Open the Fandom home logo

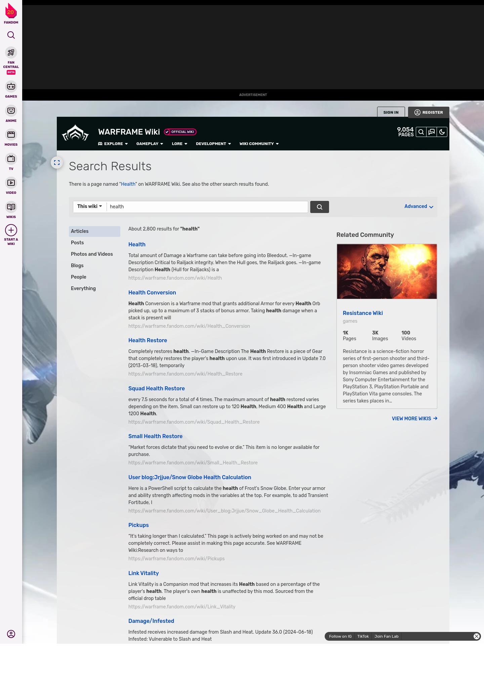[11, 13]
